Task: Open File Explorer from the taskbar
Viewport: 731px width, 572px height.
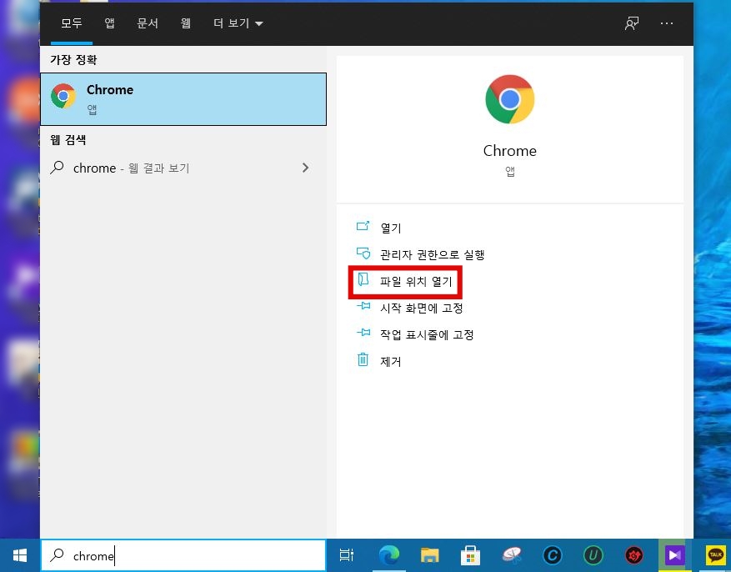Action: (429, 555)
